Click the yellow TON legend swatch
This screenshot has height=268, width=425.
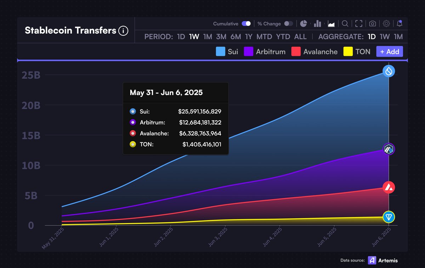pyautogui.click(x=348, y=52)
